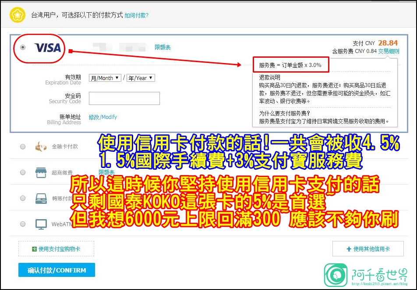Click the Alipay shopping card icon

(34, 249)
